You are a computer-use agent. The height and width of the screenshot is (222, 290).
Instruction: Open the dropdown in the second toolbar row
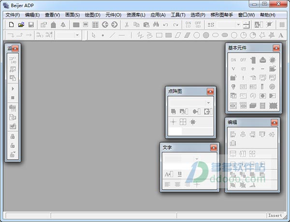[77, 35]
